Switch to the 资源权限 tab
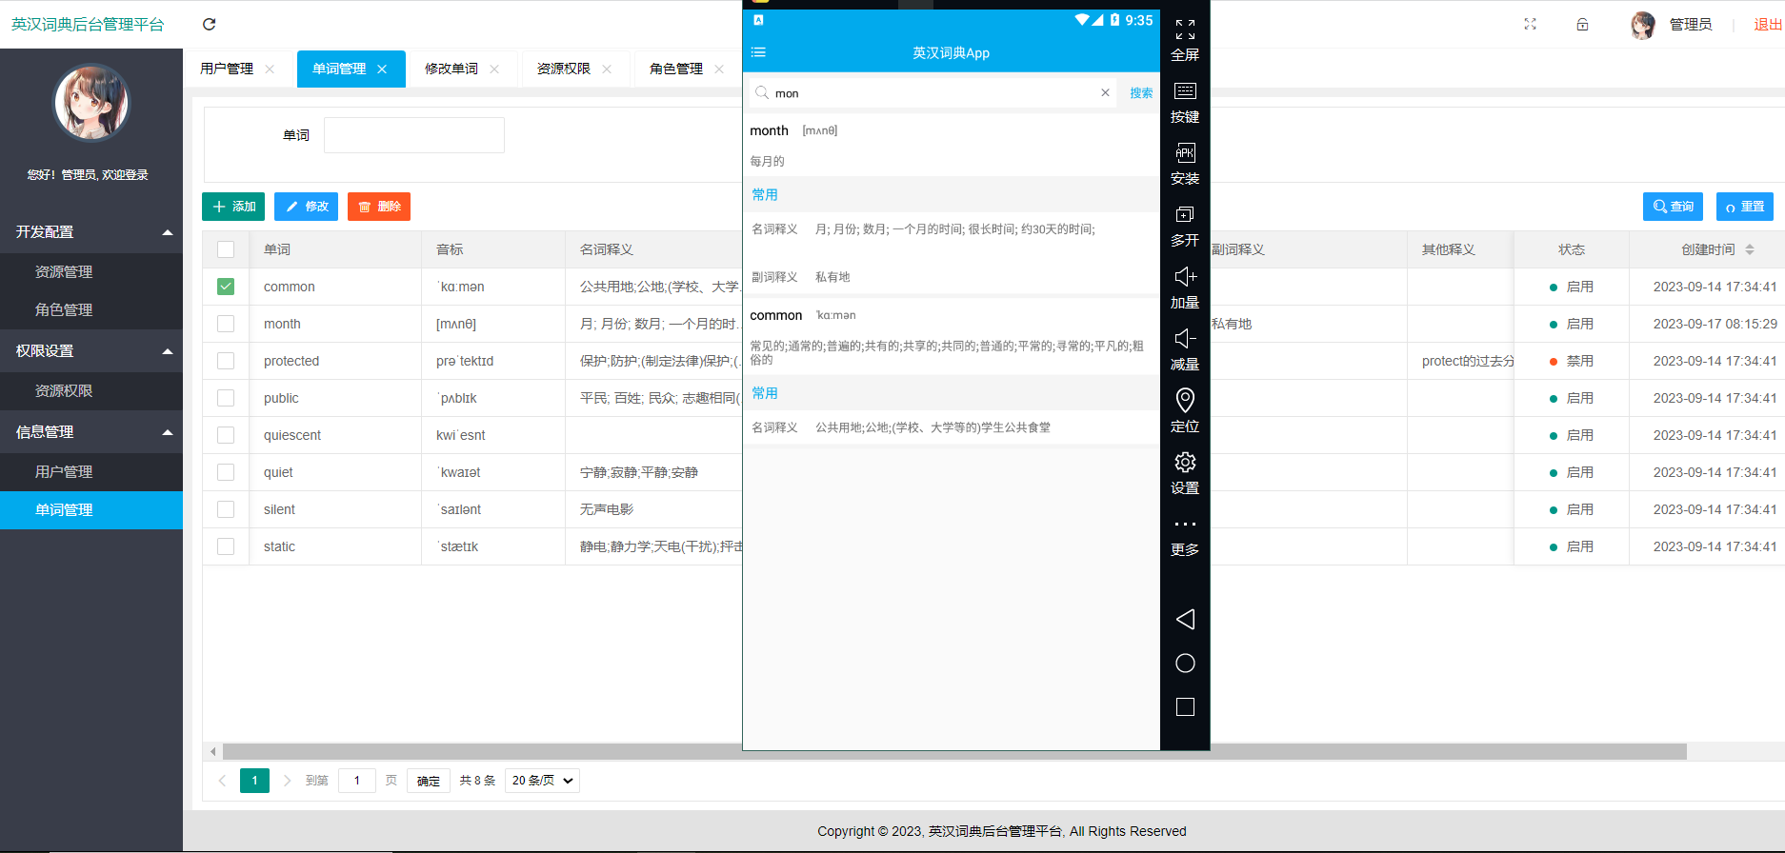The image size is (1785, 853). [x=564, y=69]
